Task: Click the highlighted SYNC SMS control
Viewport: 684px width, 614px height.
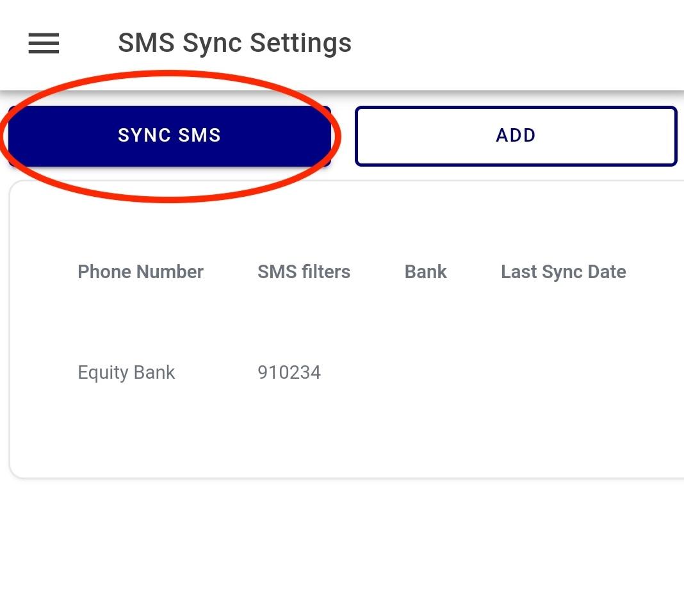Action: (169, 135)
